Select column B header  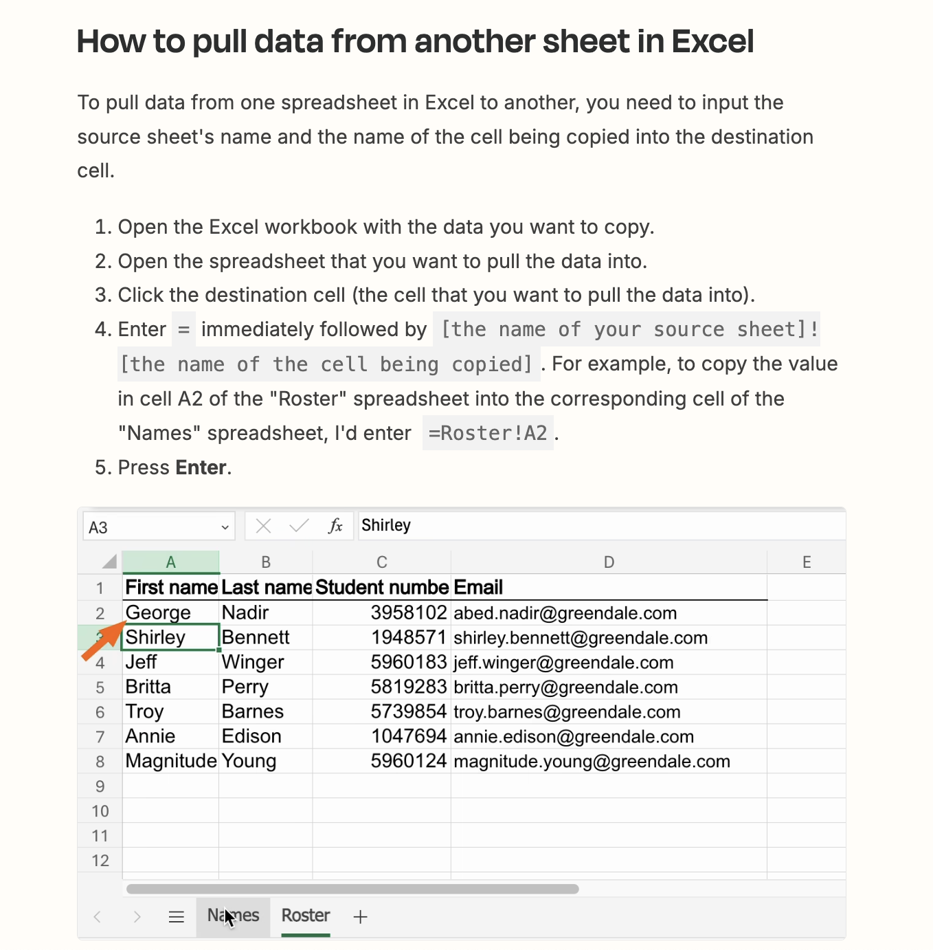pos(266,562)
